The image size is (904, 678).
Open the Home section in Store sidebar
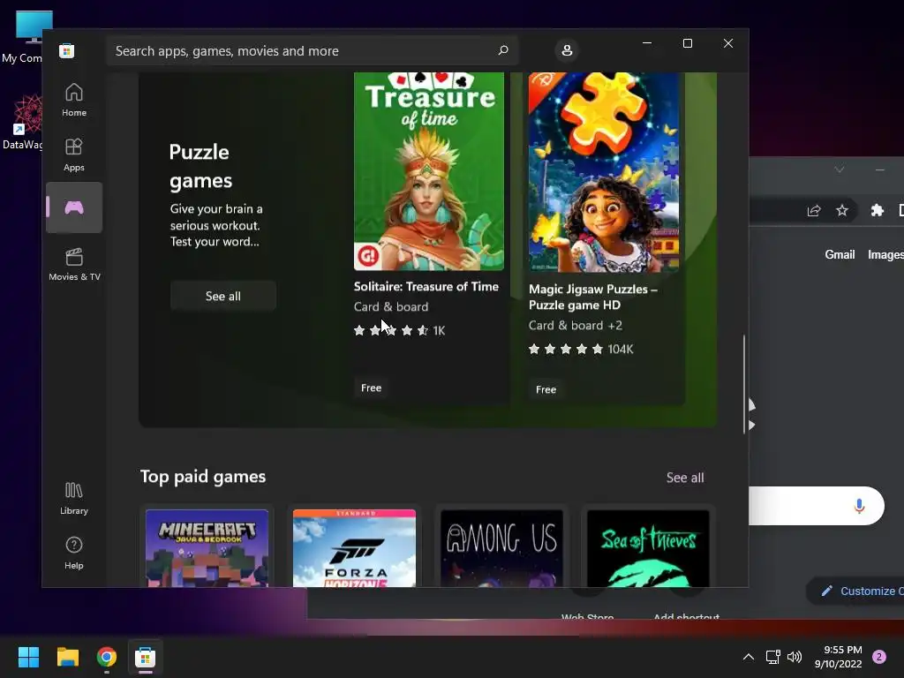tap(74, 100)
